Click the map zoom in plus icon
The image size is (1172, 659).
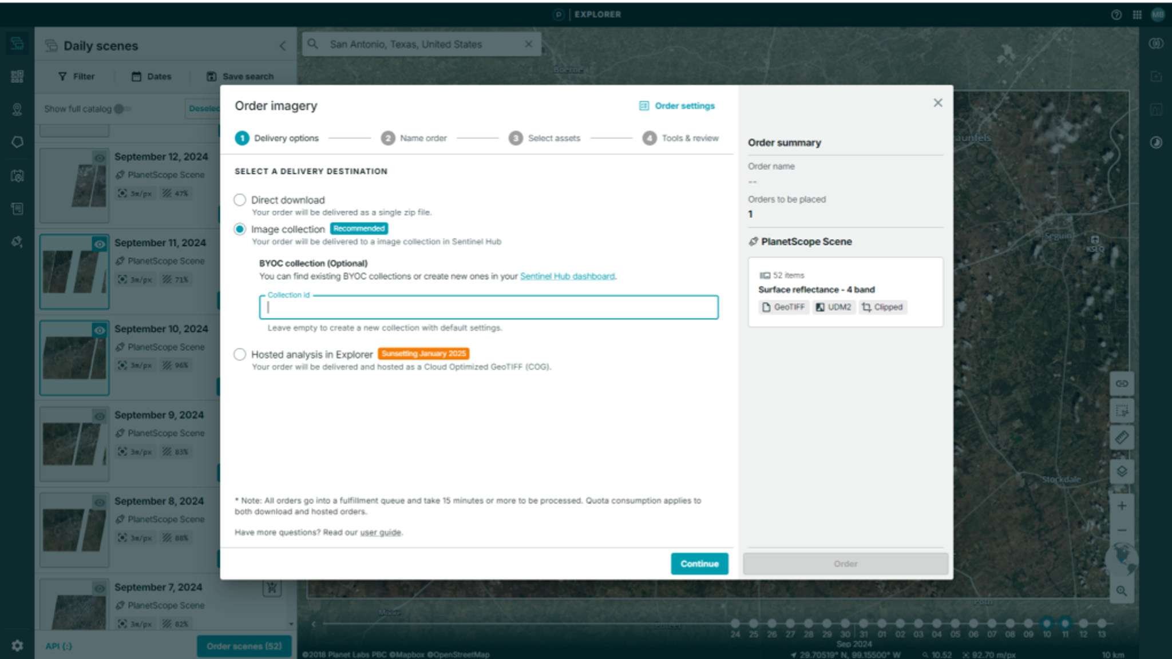(x=1122, y=506)
